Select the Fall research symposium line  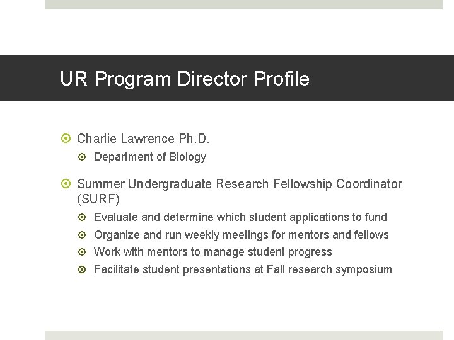(x=243, y=269)
